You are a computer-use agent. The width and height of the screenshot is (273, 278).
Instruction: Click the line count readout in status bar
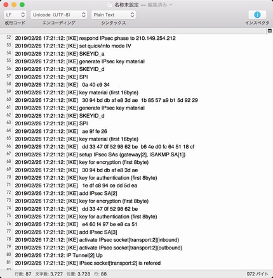click(23, 274)
